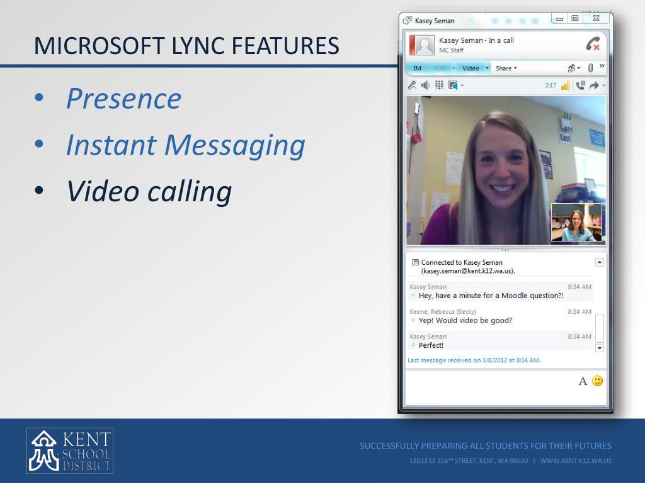Click the video pane resize grip dots
The height and width of the screenshot is (483, 645).
point(506,250)
